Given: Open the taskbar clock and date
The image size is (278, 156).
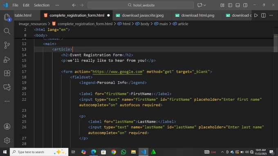Looking at the screenshot, I should pyautogui.click(x=261, y=152).
